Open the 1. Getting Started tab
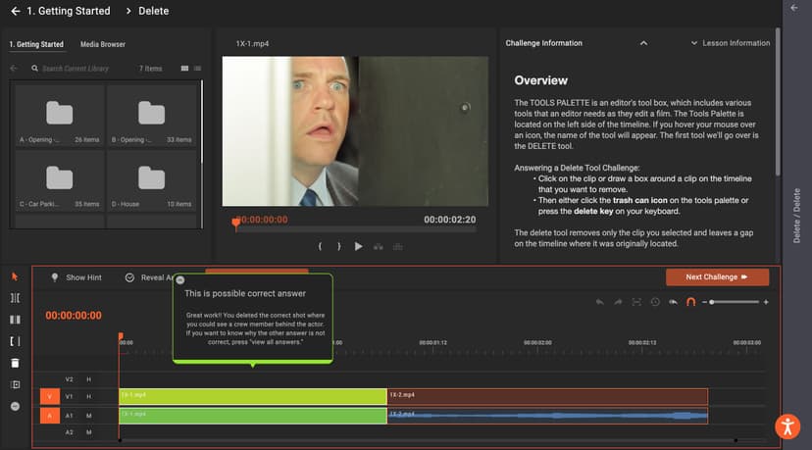The height and width of the screenshot is (450, 812). click(x=36, y=44)
